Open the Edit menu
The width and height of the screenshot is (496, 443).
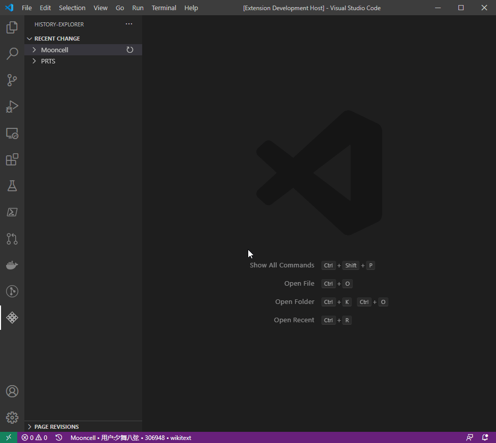pyautogui.click(x=45, y=8)
